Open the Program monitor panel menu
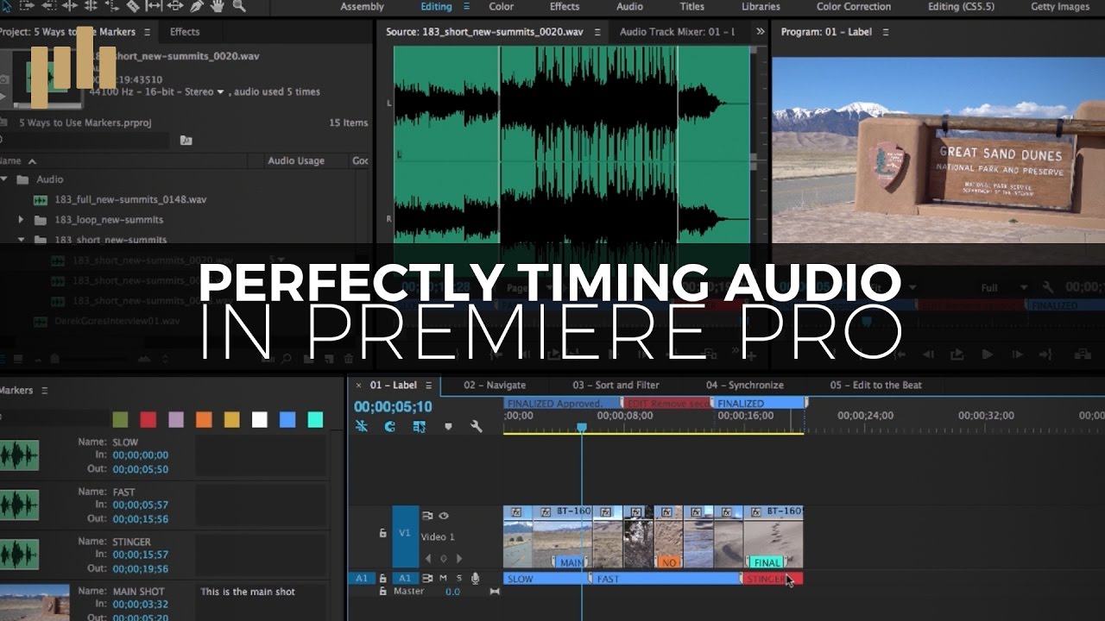1105x621 pixels. [x=886, y=32]
